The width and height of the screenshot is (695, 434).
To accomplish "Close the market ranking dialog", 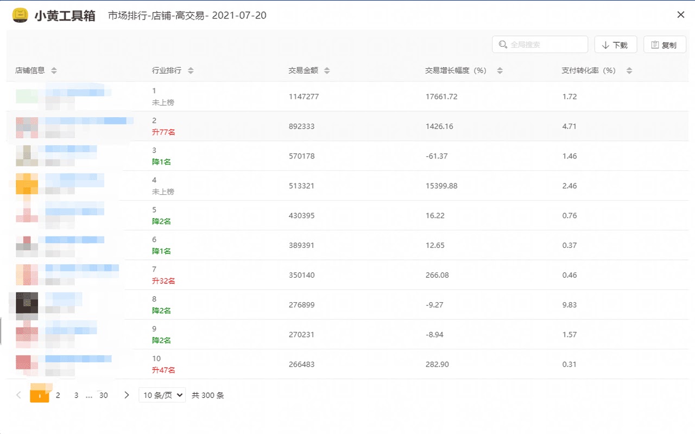I will (x=680, y=15).
